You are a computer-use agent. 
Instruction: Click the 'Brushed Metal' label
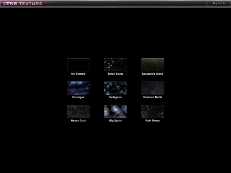pos(152,97)
